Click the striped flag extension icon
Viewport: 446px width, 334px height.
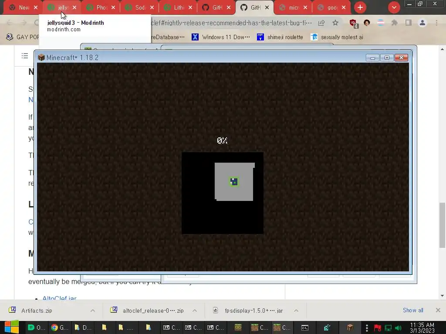click(380, 23)
